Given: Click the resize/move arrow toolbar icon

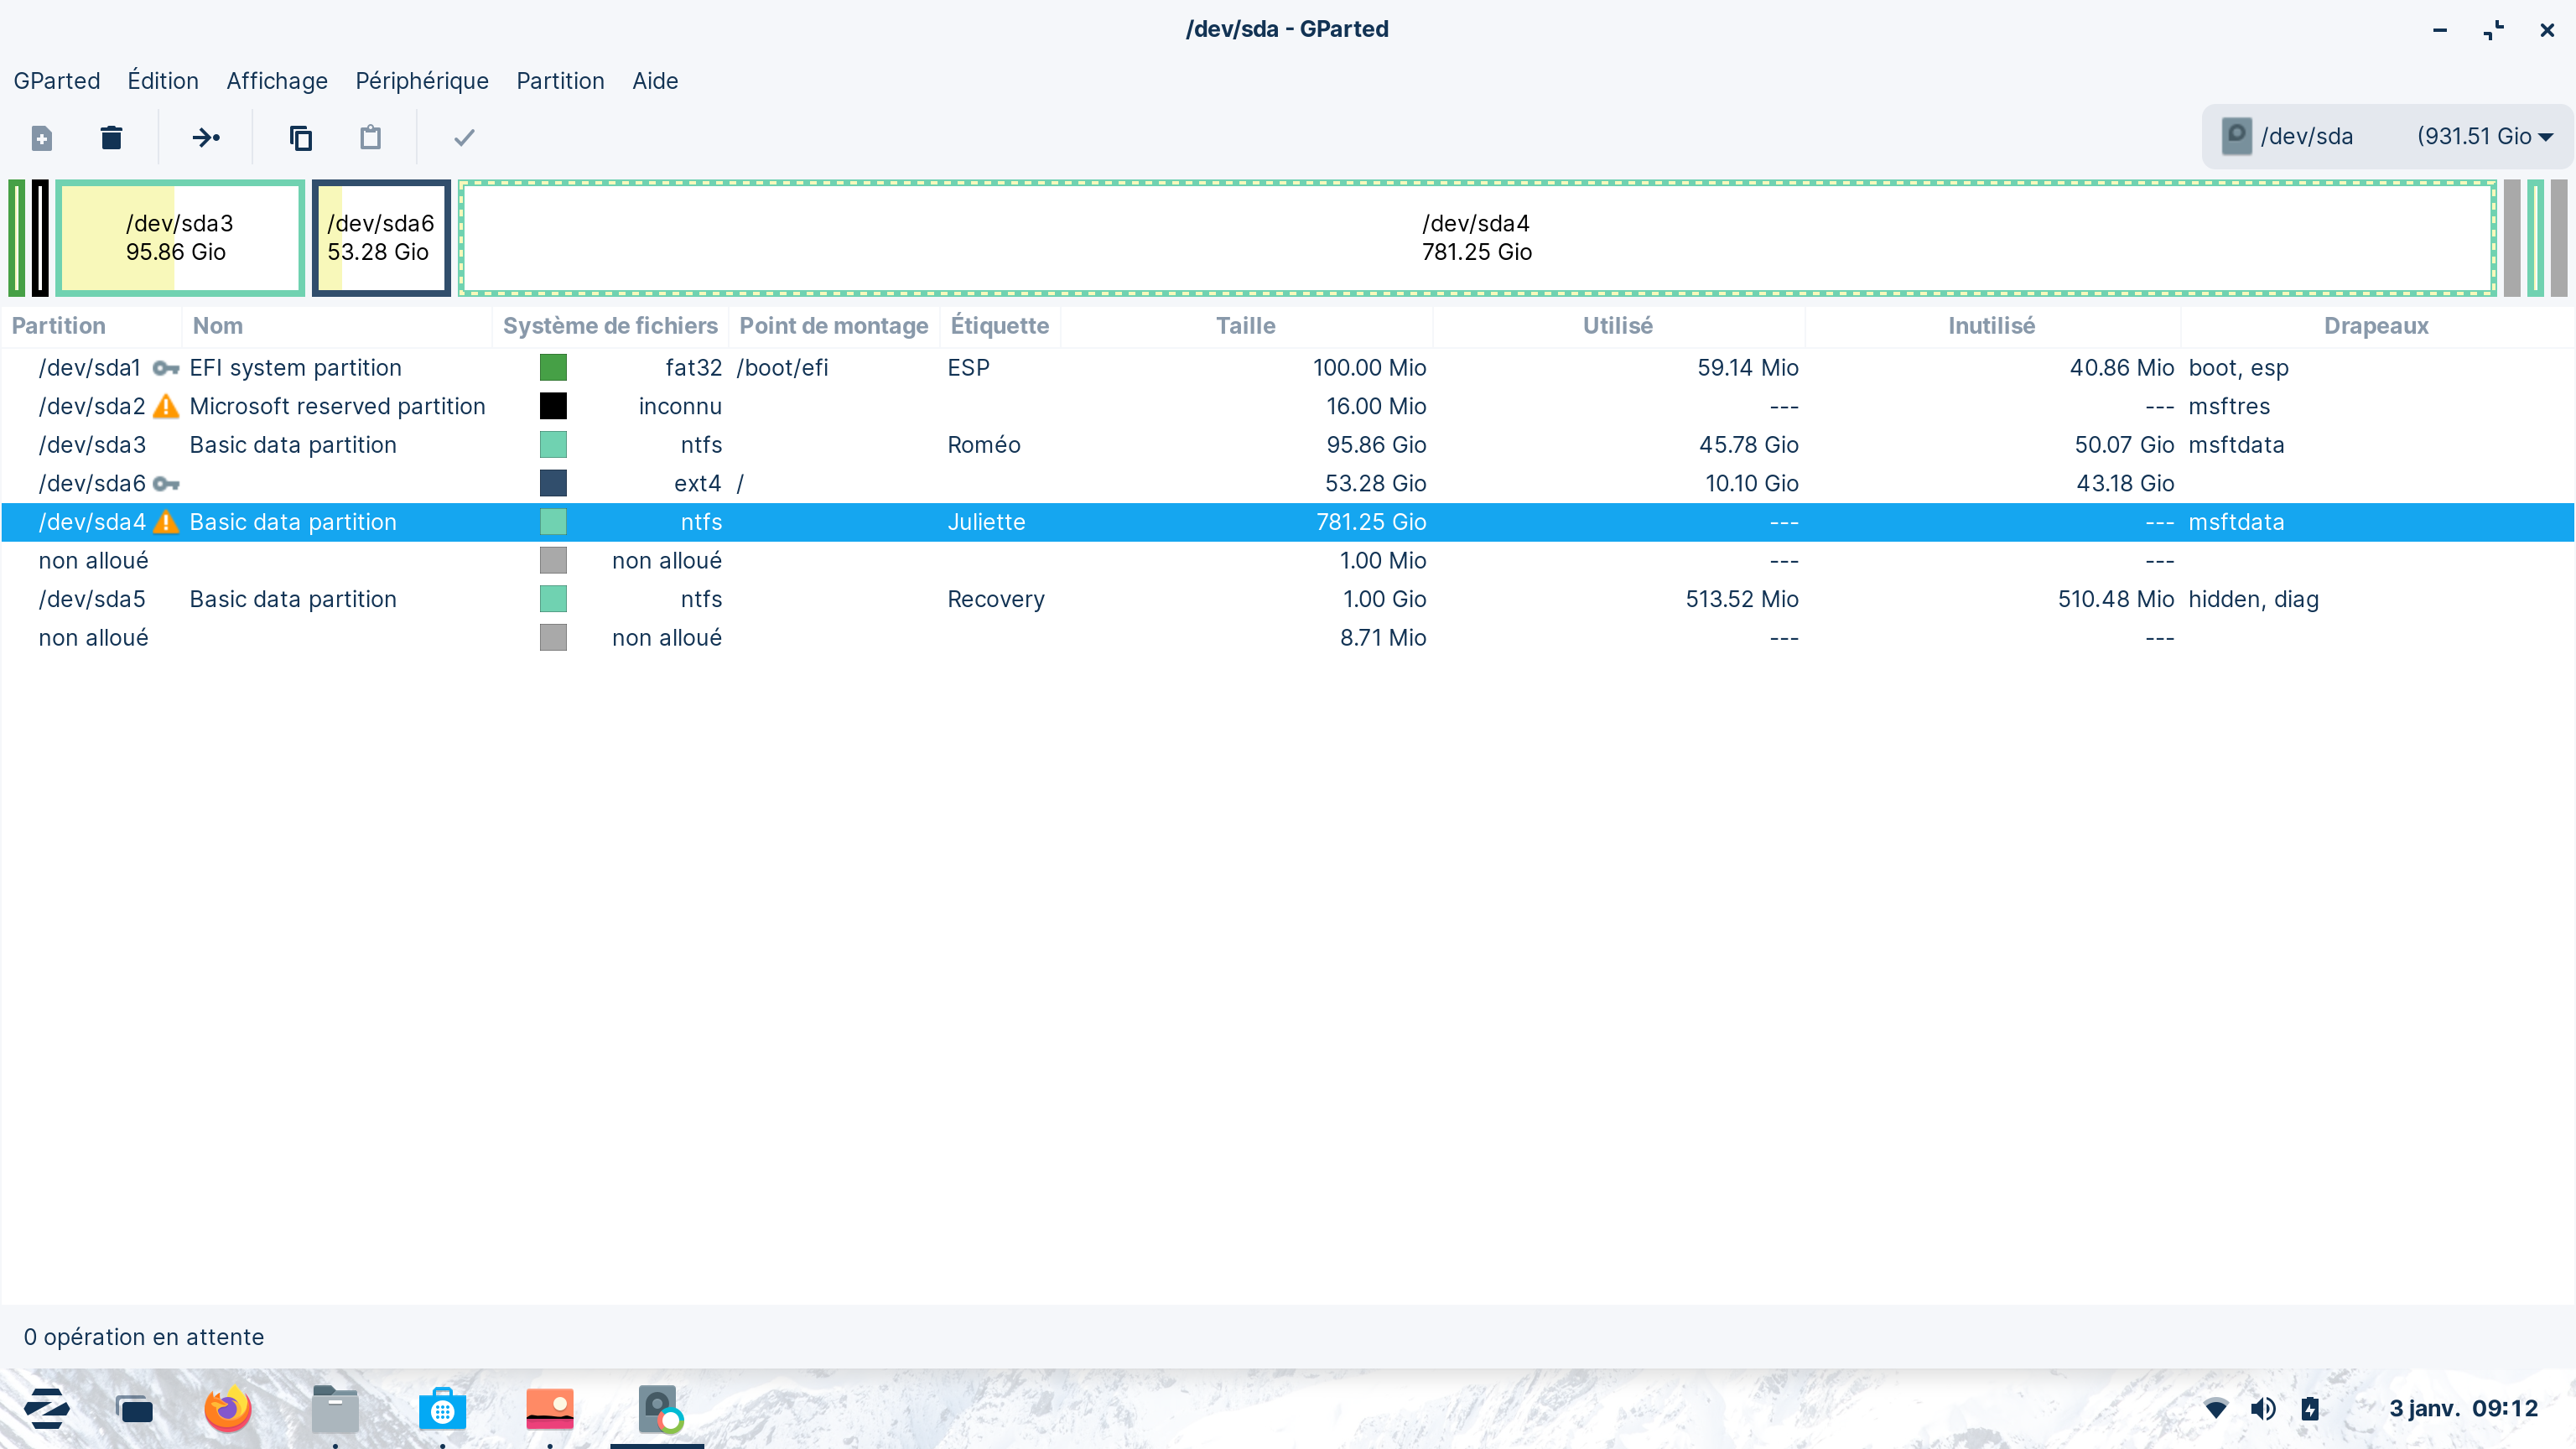Looking at the screenshot, I should point(206,138).
